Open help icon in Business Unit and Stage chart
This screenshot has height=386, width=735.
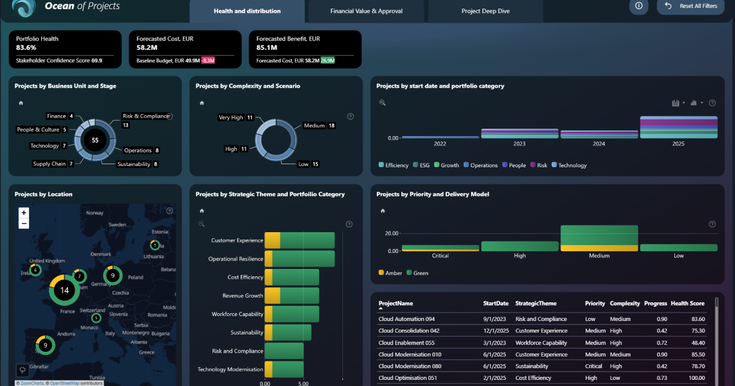[170, 116]
